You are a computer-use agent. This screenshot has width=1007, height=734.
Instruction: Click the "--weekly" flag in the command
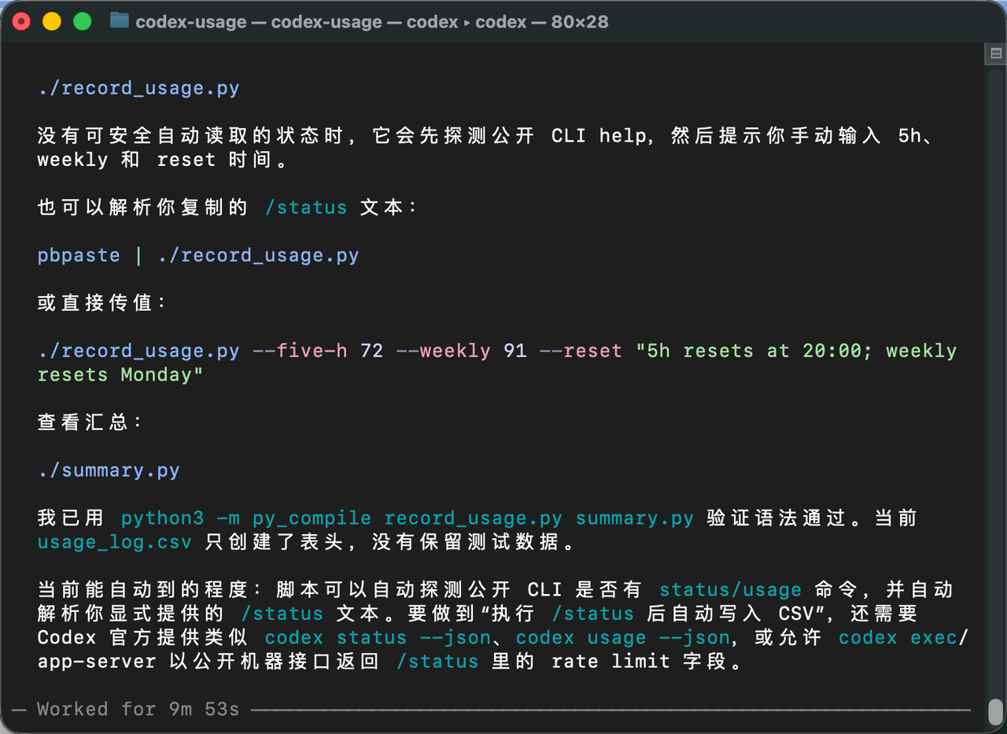pos(444,351)
